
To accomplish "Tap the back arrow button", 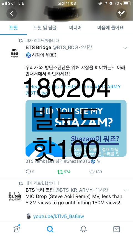I will (x=11, y=14).
